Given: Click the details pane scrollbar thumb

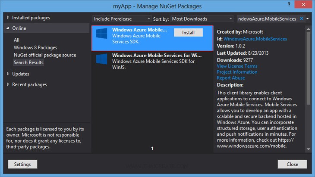Looking at the screenshot, I should [309, 68].
